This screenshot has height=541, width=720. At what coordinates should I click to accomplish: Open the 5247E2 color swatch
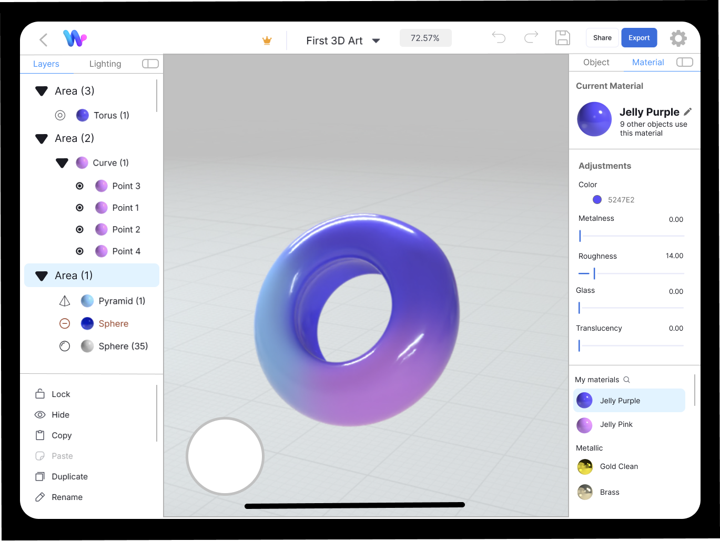[597, 200]
